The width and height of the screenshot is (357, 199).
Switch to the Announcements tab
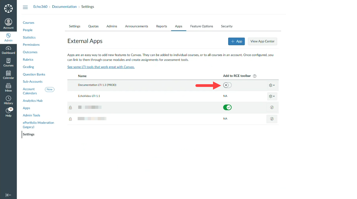(x=136, y=26)
